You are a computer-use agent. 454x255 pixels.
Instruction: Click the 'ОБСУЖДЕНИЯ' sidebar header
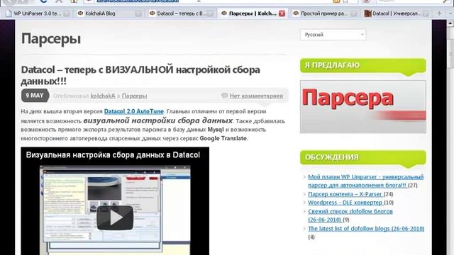(363, 158)
